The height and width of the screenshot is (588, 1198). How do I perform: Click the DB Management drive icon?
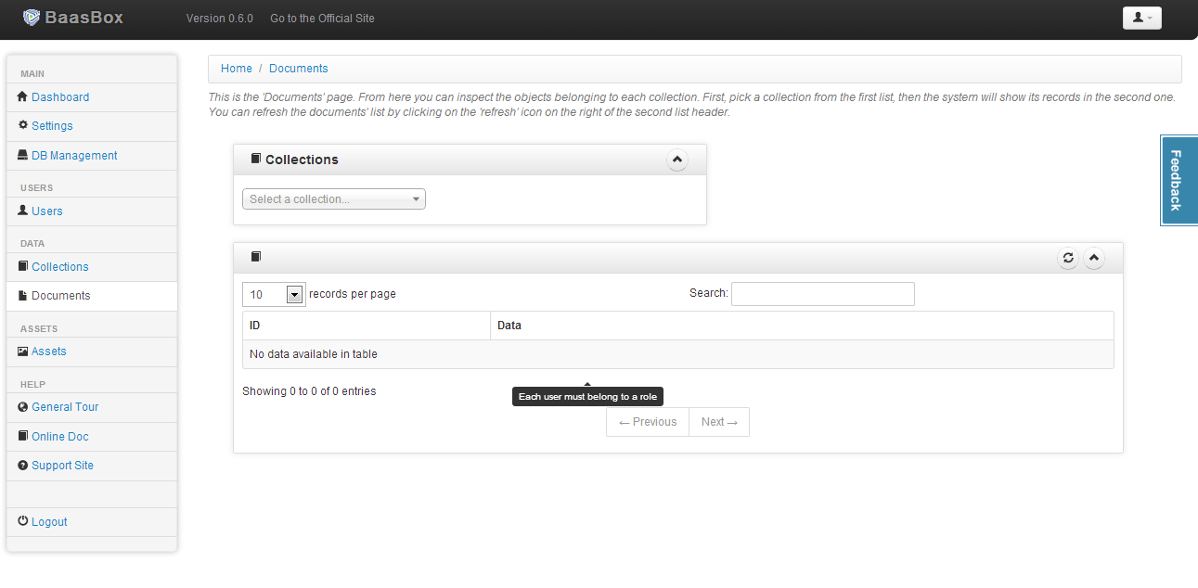pos(23,155)
